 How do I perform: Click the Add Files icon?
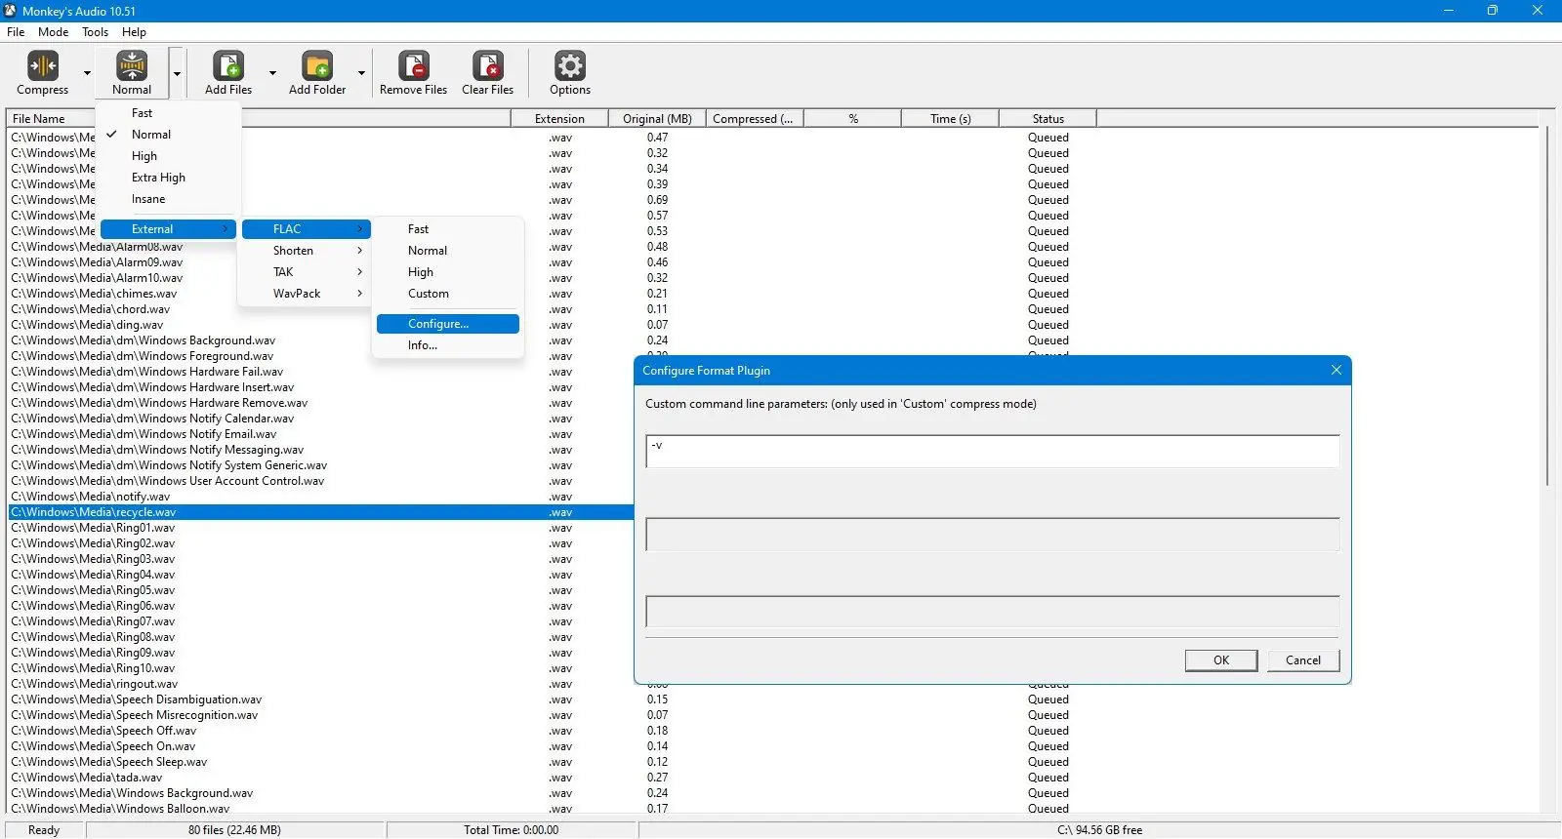(x=228, y=65)
